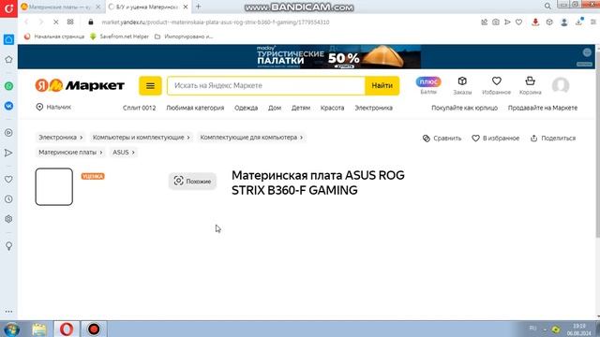Open Сплит 0012 menu item
This screenshot has height=337, width=600.
click(140, 108)
